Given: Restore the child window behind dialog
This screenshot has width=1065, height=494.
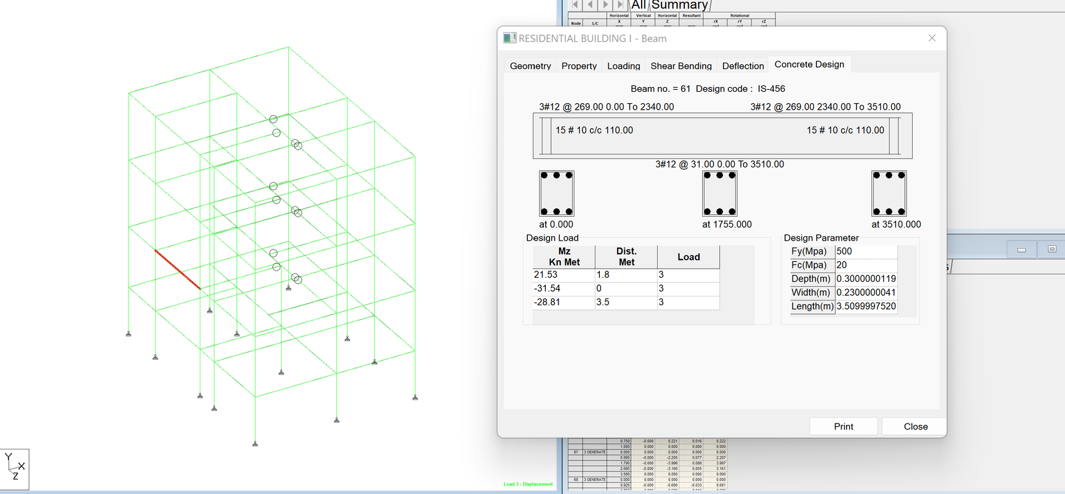Looking at the screenshot, I should [x=1052, y=249].
